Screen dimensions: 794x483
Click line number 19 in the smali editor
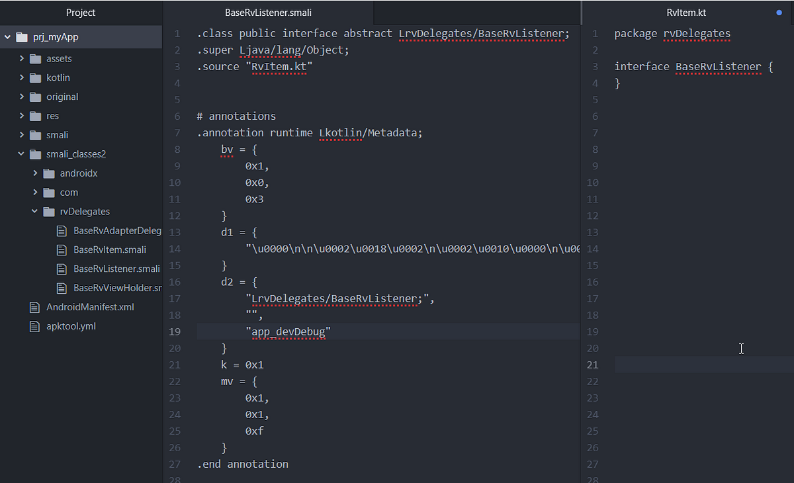point(175,331)
